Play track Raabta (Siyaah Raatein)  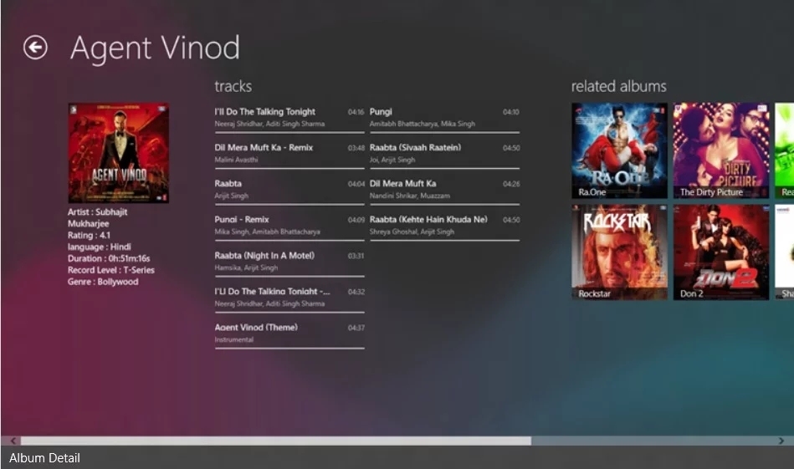tap(444, 154)
